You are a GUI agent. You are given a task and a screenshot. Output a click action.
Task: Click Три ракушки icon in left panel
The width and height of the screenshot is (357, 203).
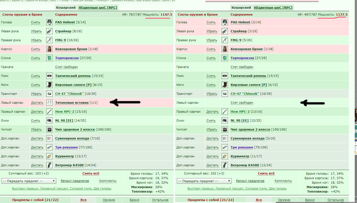[x=50, y=147]
